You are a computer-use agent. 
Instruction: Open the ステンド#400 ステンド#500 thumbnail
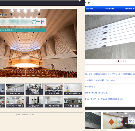pos(34,89)
